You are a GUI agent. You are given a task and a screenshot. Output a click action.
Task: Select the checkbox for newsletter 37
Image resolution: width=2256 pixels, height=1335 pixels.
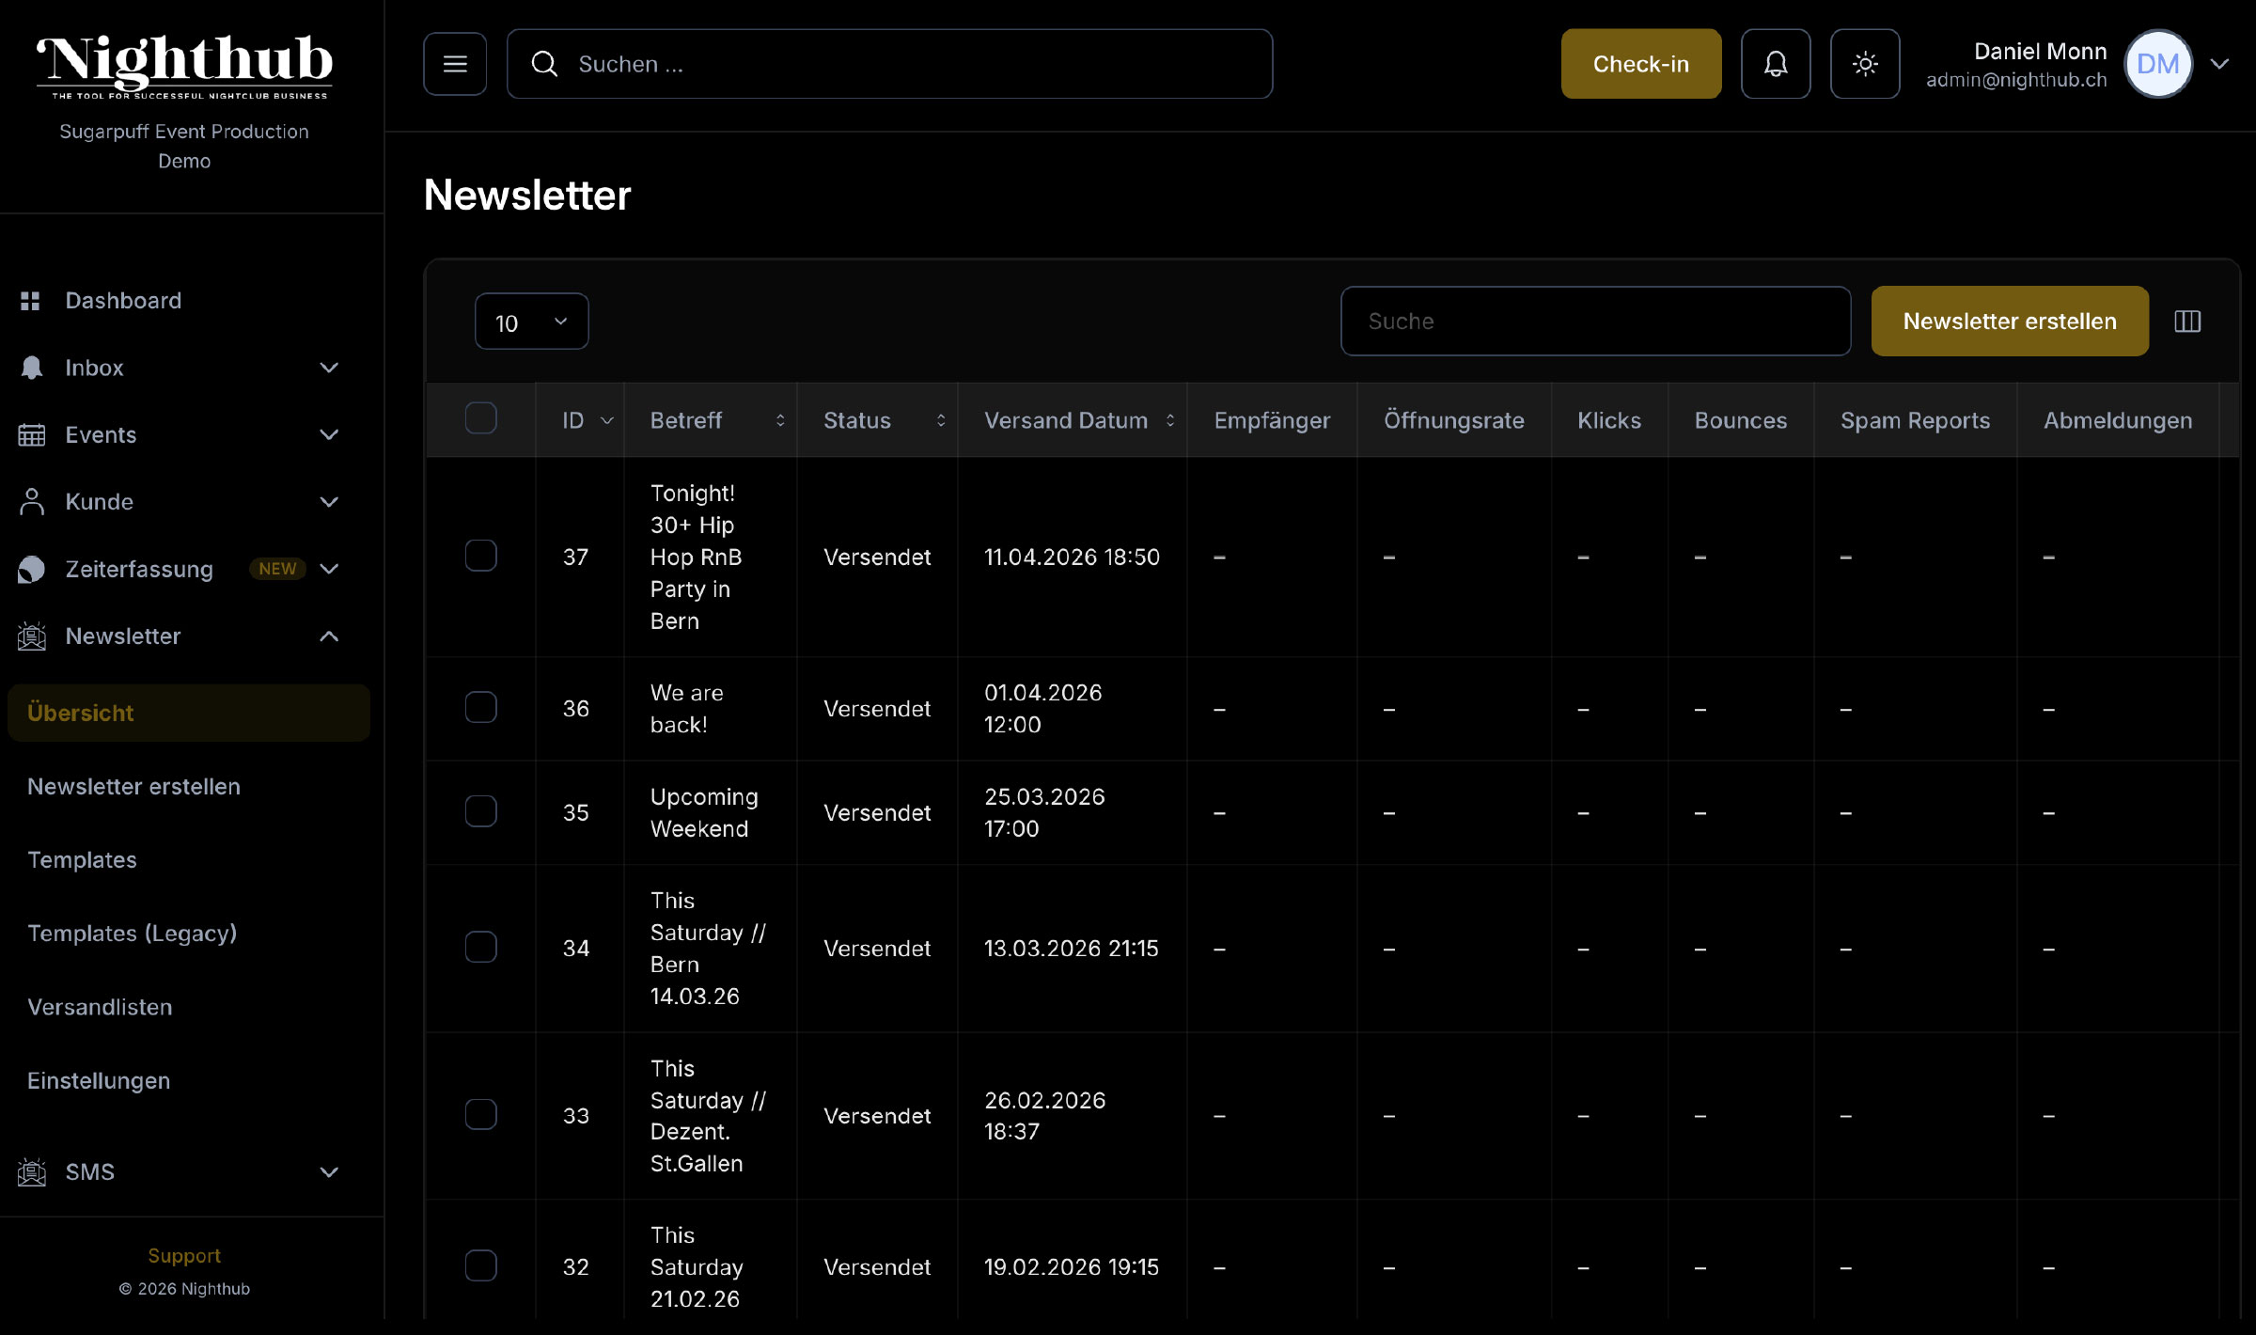click(x=480, y=556)
